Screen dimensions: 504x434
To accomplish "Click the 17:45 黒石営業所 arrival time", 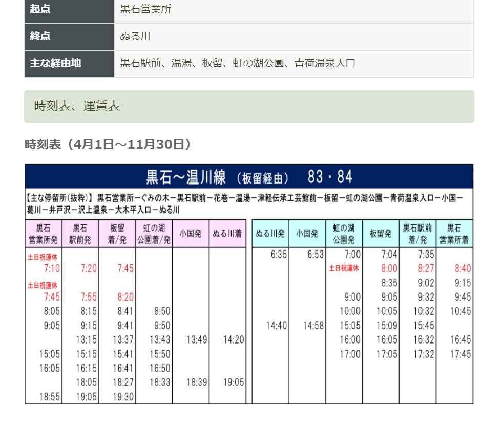I will (x=460, y=354).
